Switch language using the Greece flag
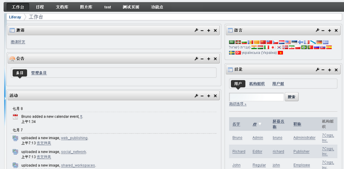344x169 pixels. (x=326, y=42)
